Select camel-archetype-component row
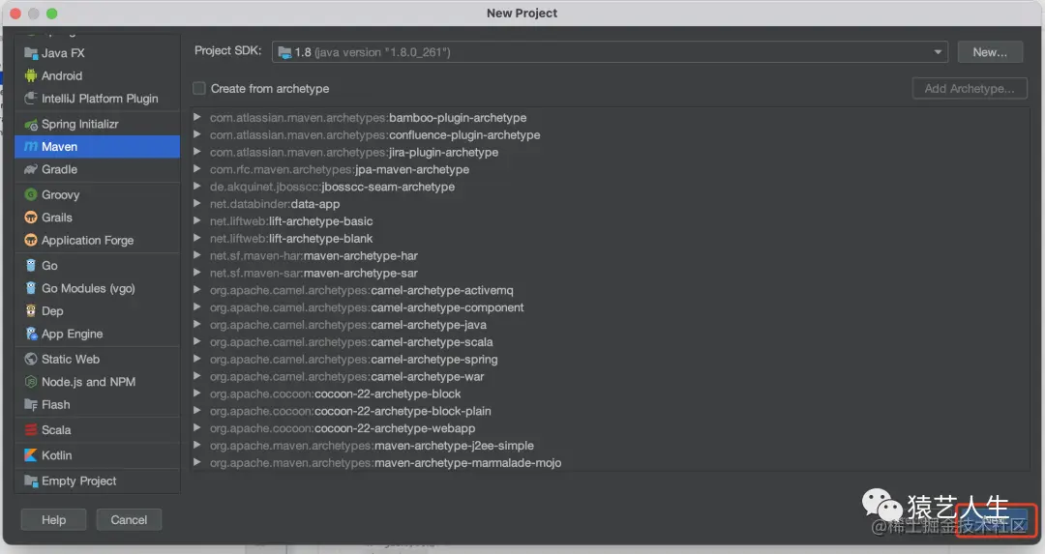The width and height of the screenshot is (1045, 554). 610,307
